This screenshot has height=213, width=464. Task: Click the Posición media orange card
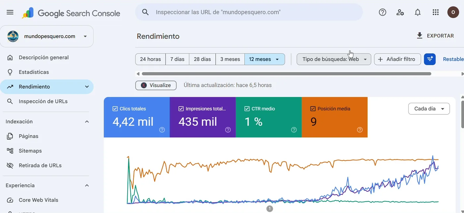334,117
